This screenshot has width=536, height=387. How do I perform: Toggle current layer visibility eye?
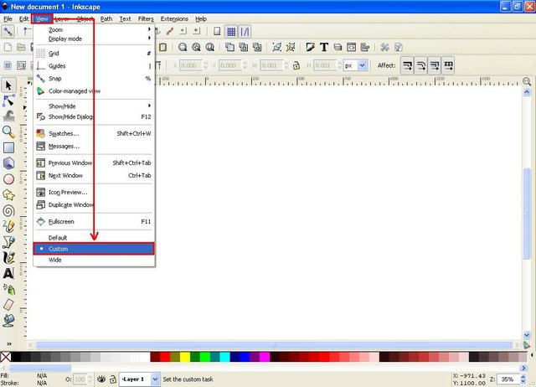101,379
